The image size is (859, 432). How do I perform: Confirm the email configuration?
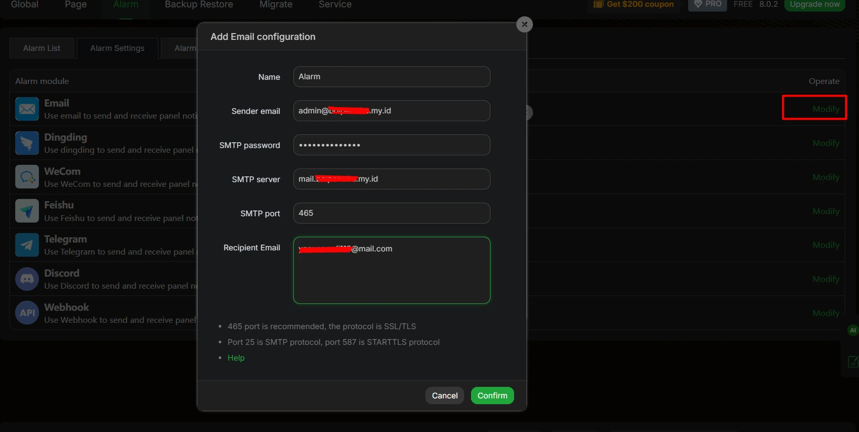click(492, 396)
